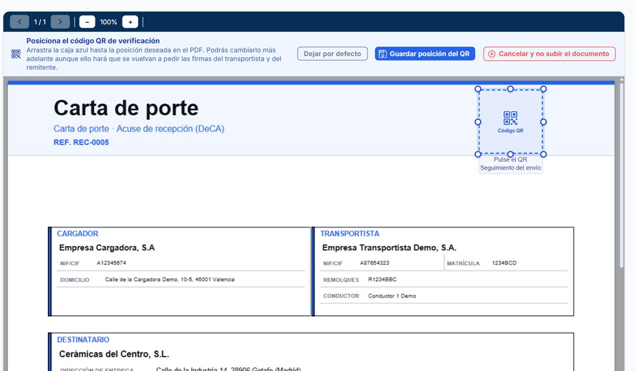Click the address 'Calle de la Cargadora Demo, 10-5, 46001 Valencia'
This screenshot has height=371, width=636.
[x=169, y=280]
